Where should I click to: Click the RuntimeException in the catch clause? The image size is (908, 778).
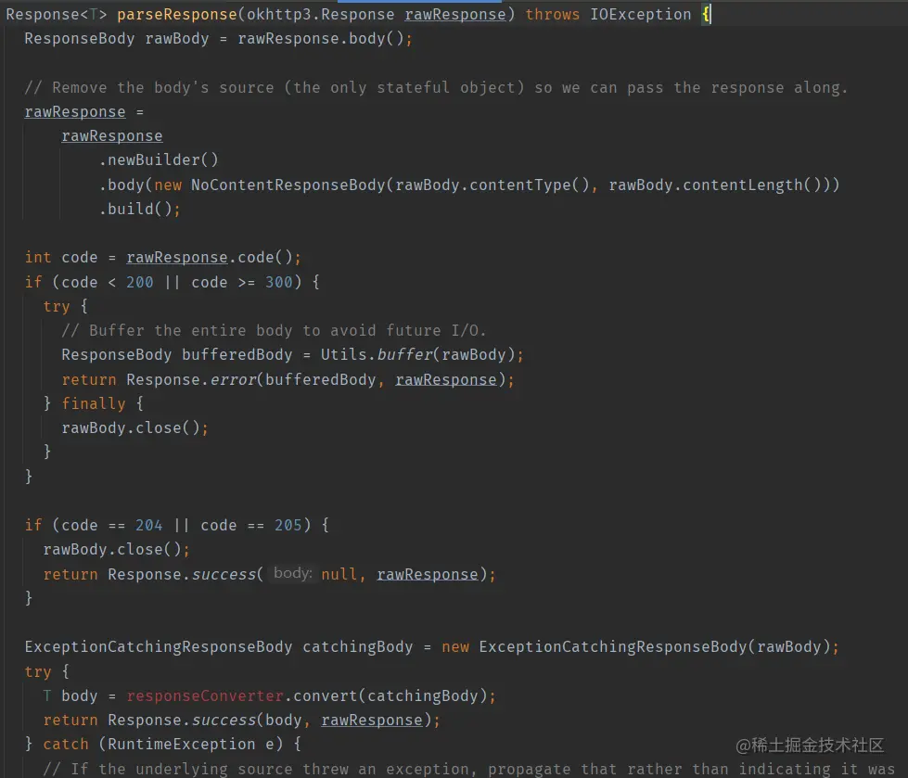(x=181, y=745)
